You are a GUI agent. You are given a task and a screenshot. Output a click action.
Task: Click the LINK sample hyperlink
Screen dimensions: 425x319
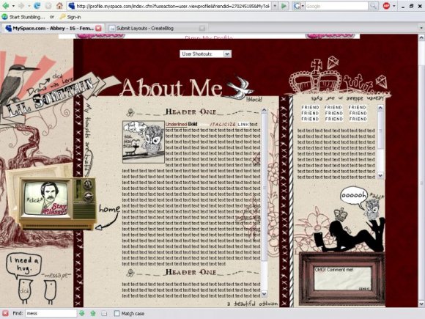[243, 124]
